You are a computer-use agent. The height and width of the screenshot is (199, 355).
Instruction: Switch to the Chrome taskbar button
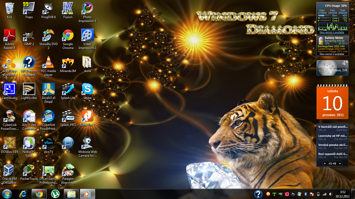coord(39,194)
